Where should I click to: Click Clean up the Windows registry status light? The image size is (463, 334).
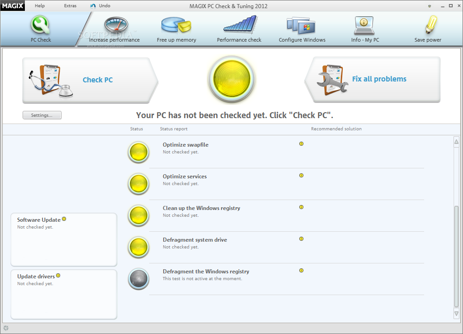pos(138,215)
